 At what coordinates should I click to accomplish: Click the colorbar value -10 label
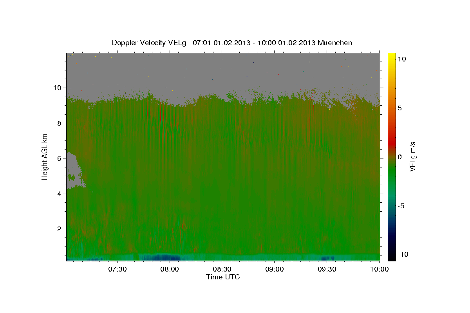point(403,254)
